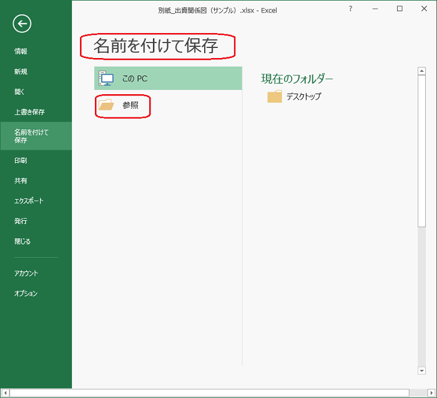Open the 情報 menu item
This screenshot has width=437, height=398.
coord(21,51)
